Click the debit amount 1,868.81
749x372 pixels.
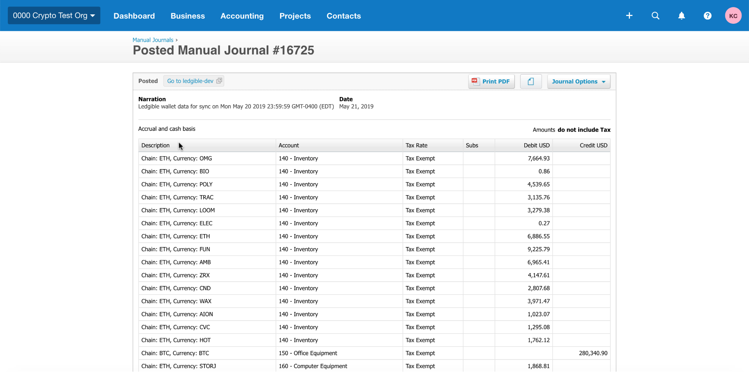pyautogui.click(x=539, y=366)
